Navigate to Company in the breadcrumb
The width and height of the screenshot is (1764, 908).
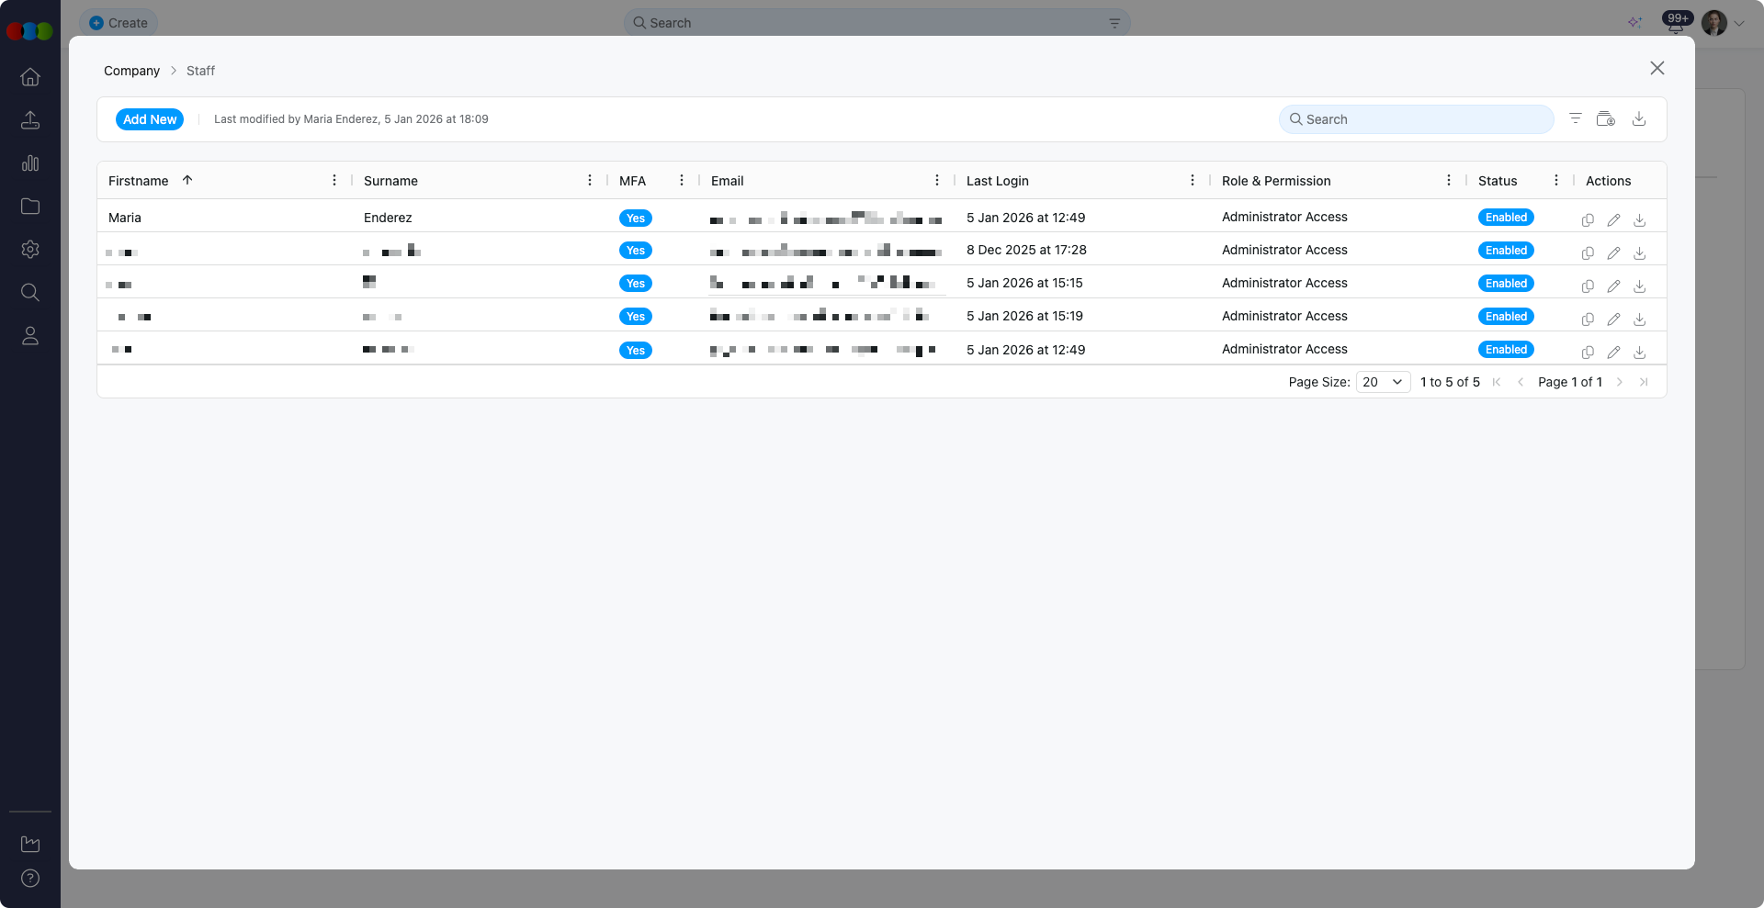[x=131, y=71]
